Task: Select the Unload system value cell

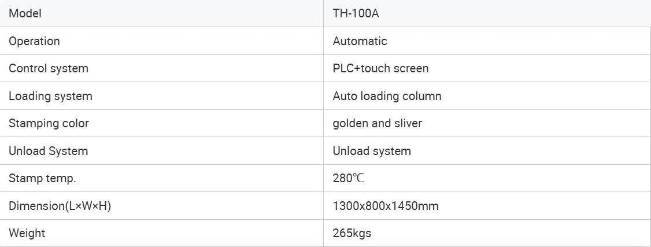Action: [x=372, y=151]
